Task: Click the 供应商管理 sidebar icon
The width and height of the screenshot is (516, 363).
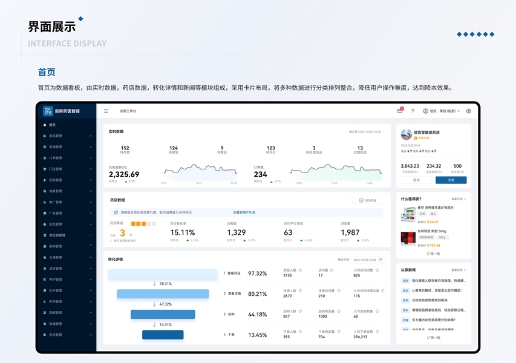Action: [x=45, y=235]
